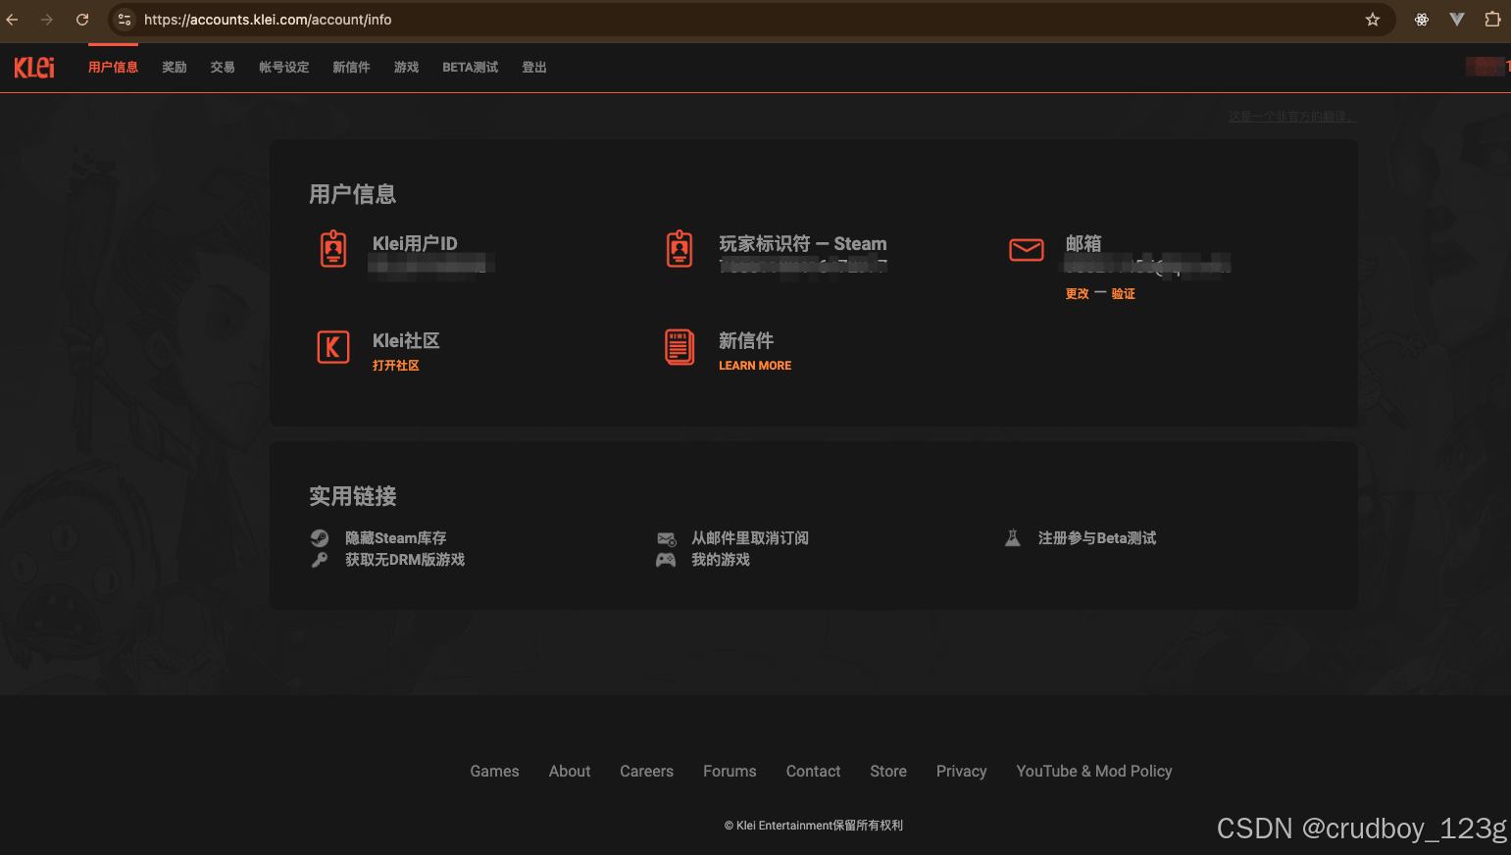Viewport: 1511px width, 855px height.
Task: Open the 隐藏Steam库存 link
Action: (395, 538)
